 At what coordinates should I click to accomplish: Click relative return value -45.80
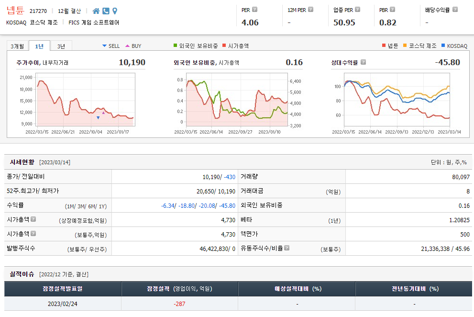(447, 62)
